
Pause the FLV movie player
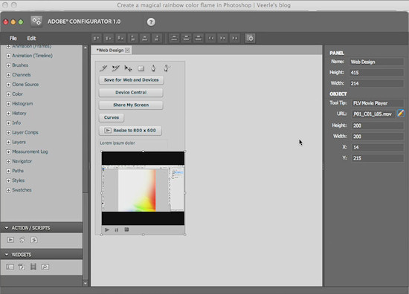(x=116, y=230)
